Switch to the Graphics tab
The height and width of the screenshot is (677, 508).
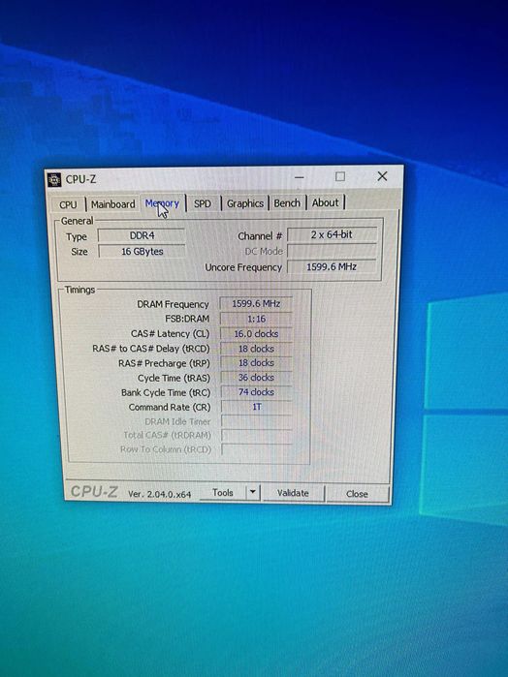tap(245, 203)
